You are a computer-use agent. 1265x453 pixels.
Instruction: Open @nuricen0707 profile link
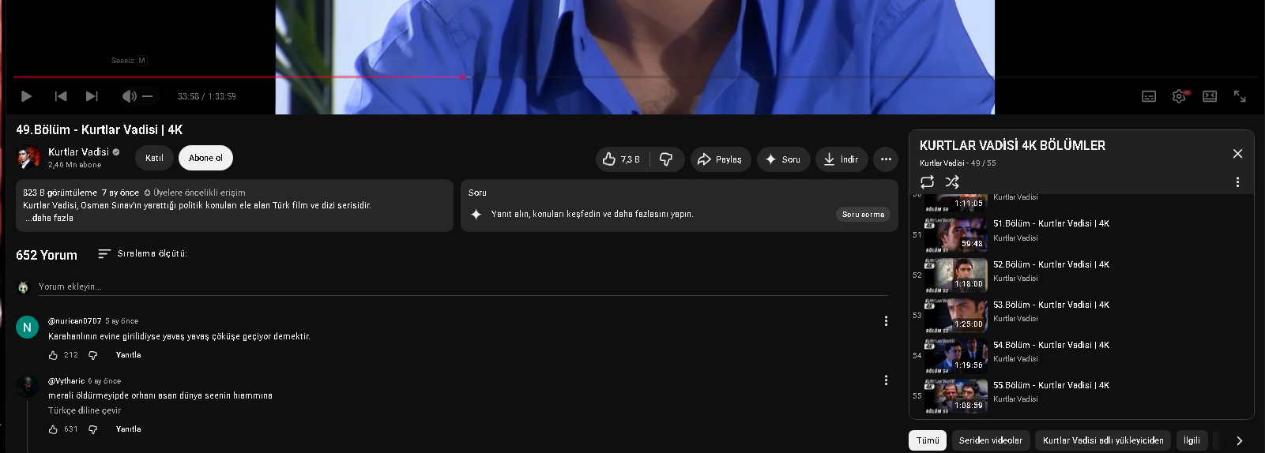coord(74,321)
